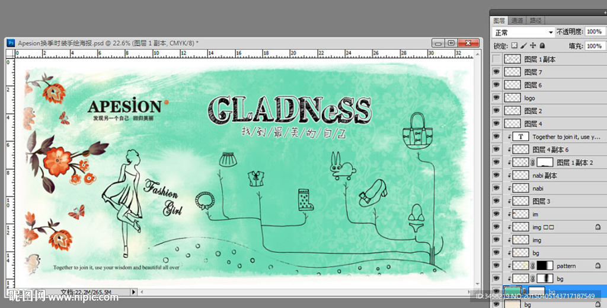Select the im layer row

(x=549, y=214)
